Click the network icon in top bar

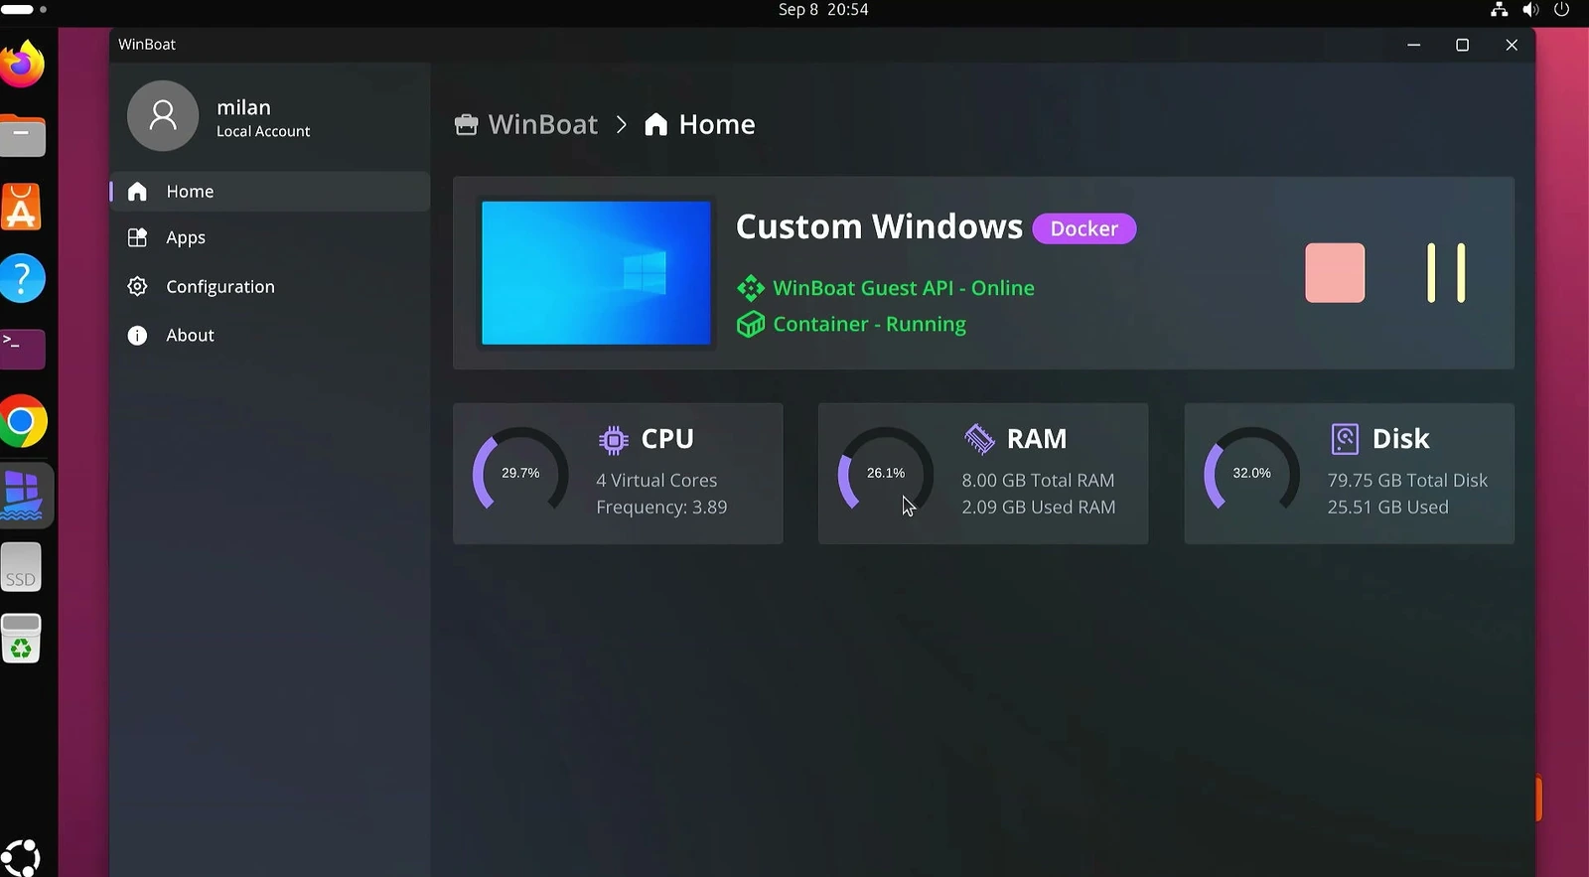pos(1500,10)
